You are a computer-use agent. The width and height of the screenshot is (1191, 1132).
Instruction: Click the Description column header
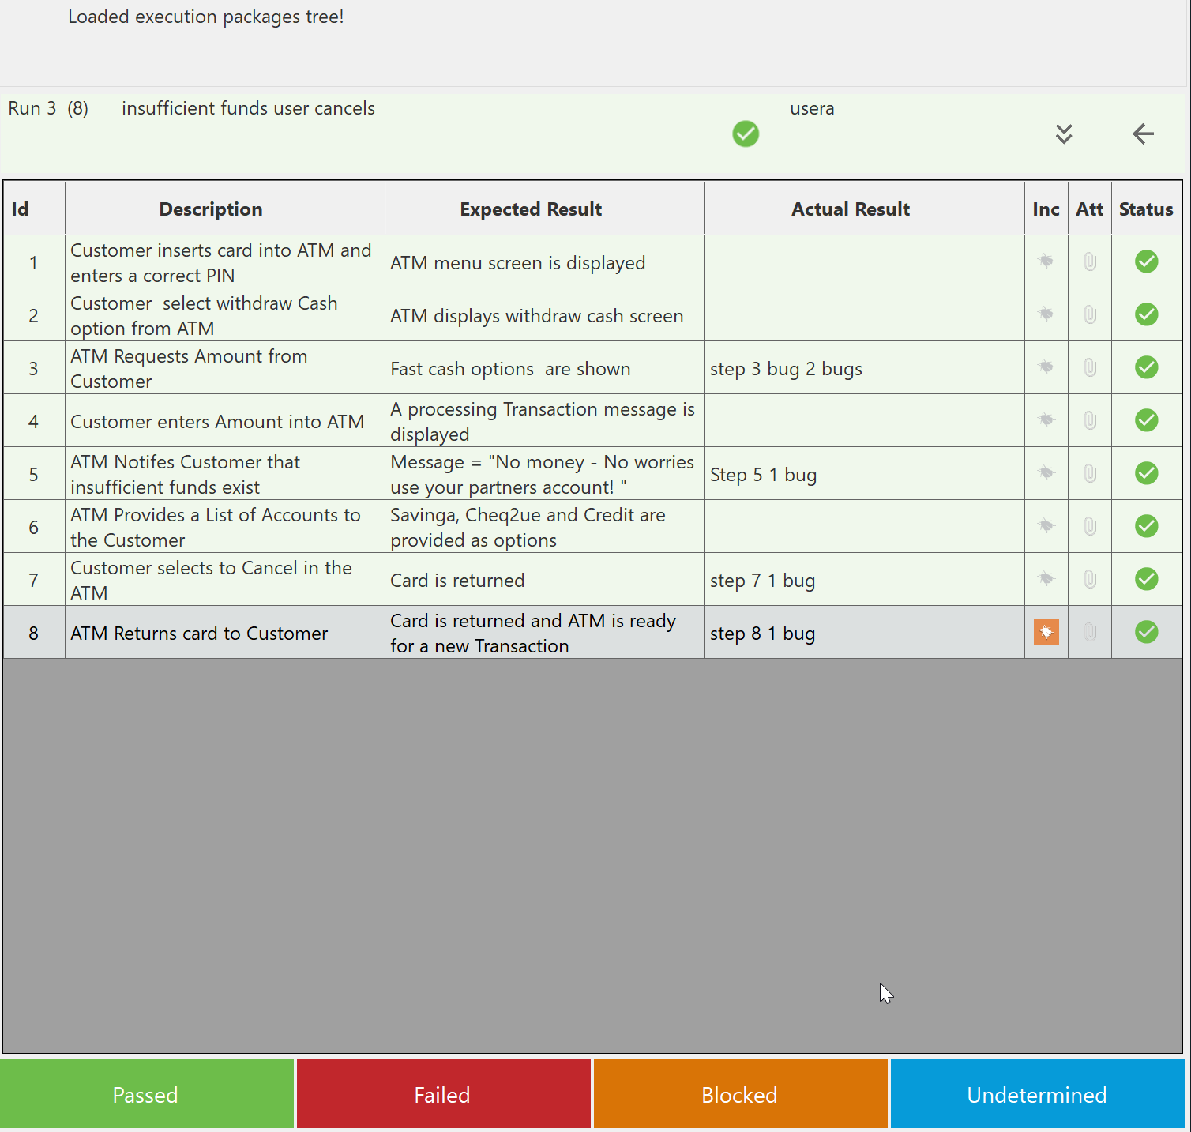211,209
